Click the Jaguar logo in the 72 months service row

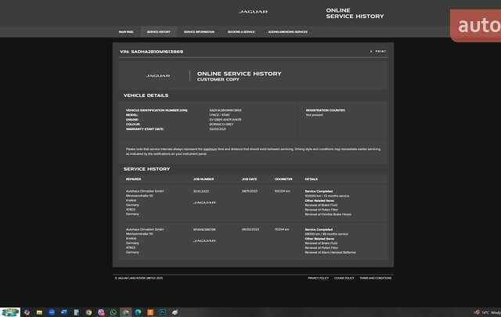point(204,202)
